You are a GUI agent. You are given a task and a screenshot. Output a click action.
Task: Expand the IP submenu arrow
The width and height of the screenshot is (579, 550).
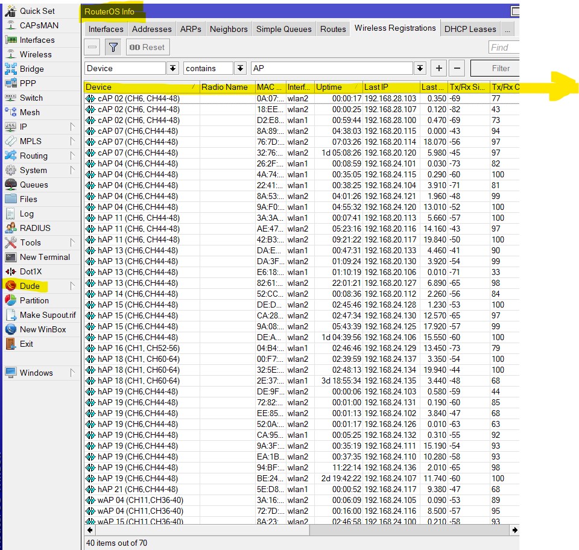[72, 127]
